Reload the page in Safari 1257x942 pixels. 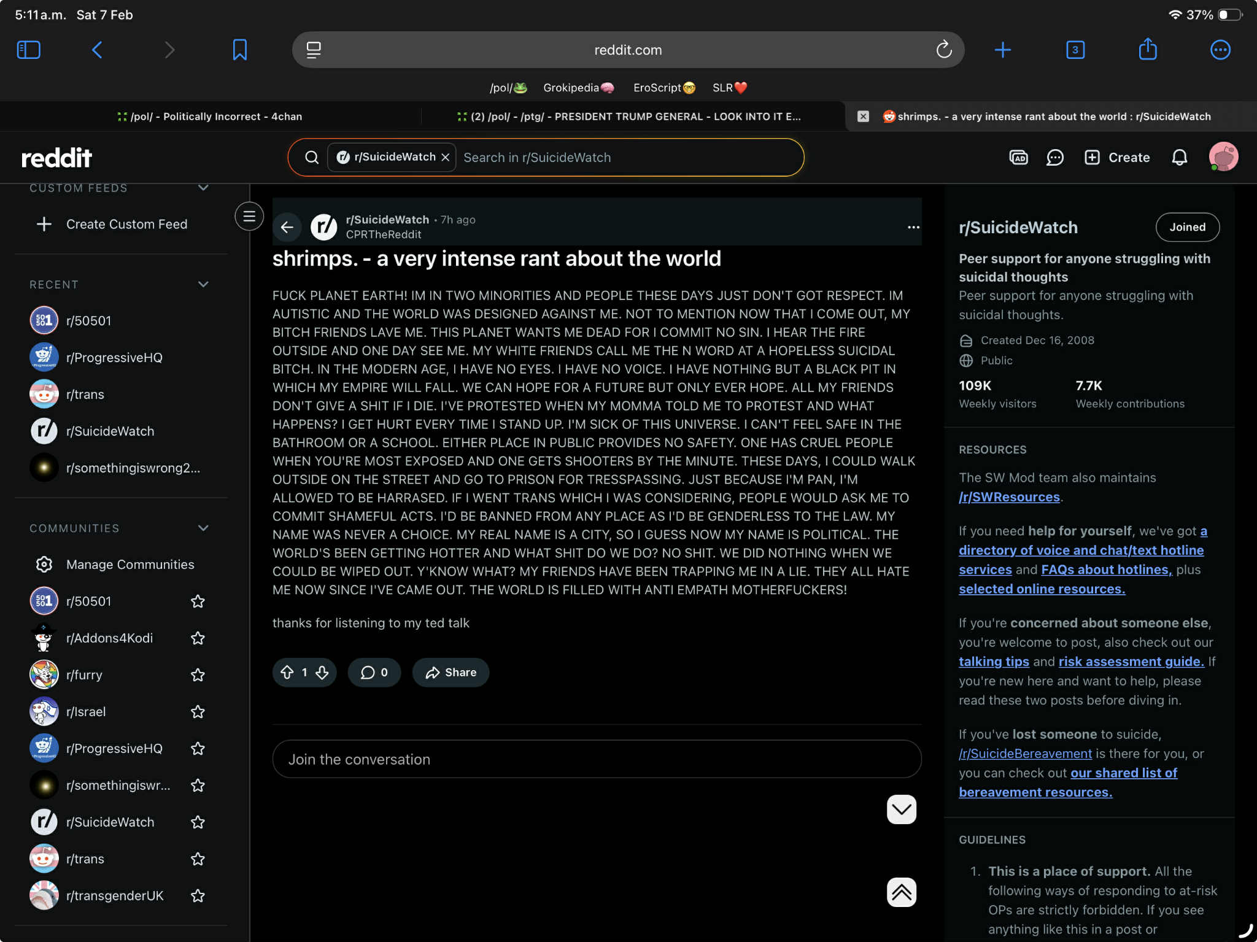[943, 50]
